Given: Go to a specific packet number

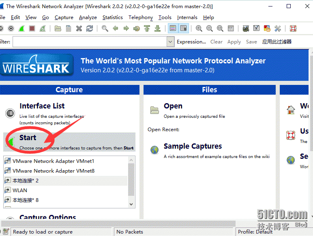Looking at the screenshot, I should pos(137,28).
